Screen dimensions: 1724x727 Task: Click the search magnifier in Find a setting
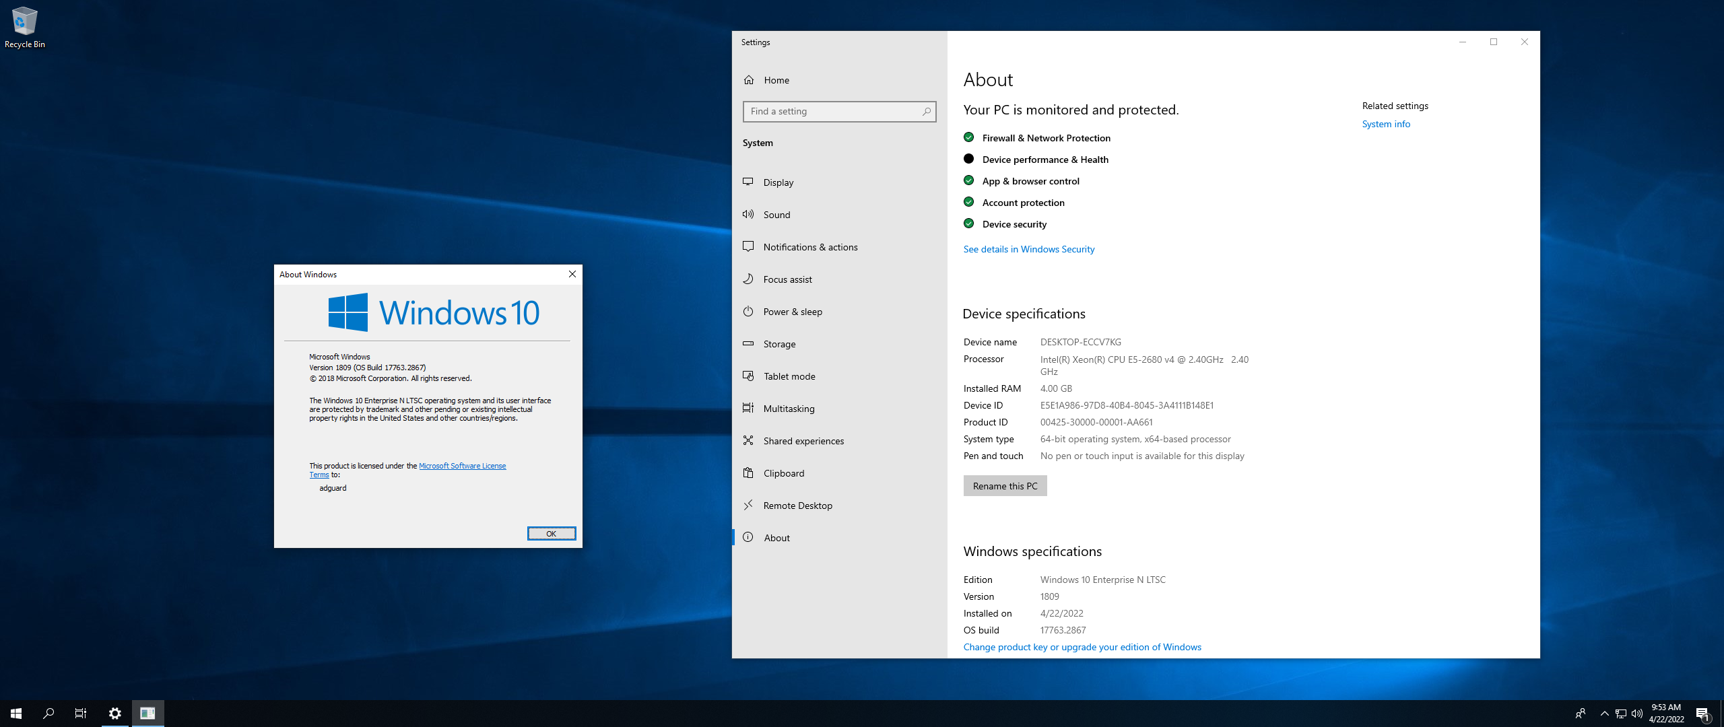pos(927,112)
